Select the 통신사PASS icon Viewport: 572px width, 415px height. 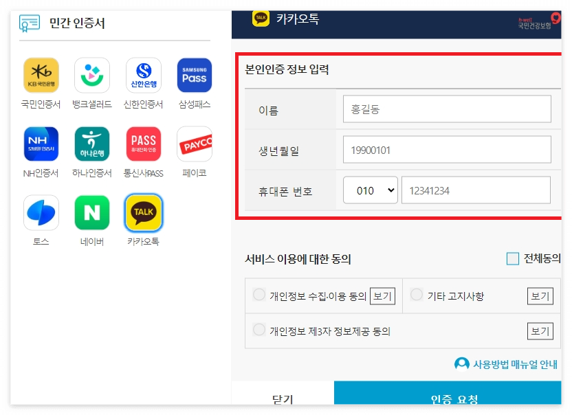[x=144, y=144]
